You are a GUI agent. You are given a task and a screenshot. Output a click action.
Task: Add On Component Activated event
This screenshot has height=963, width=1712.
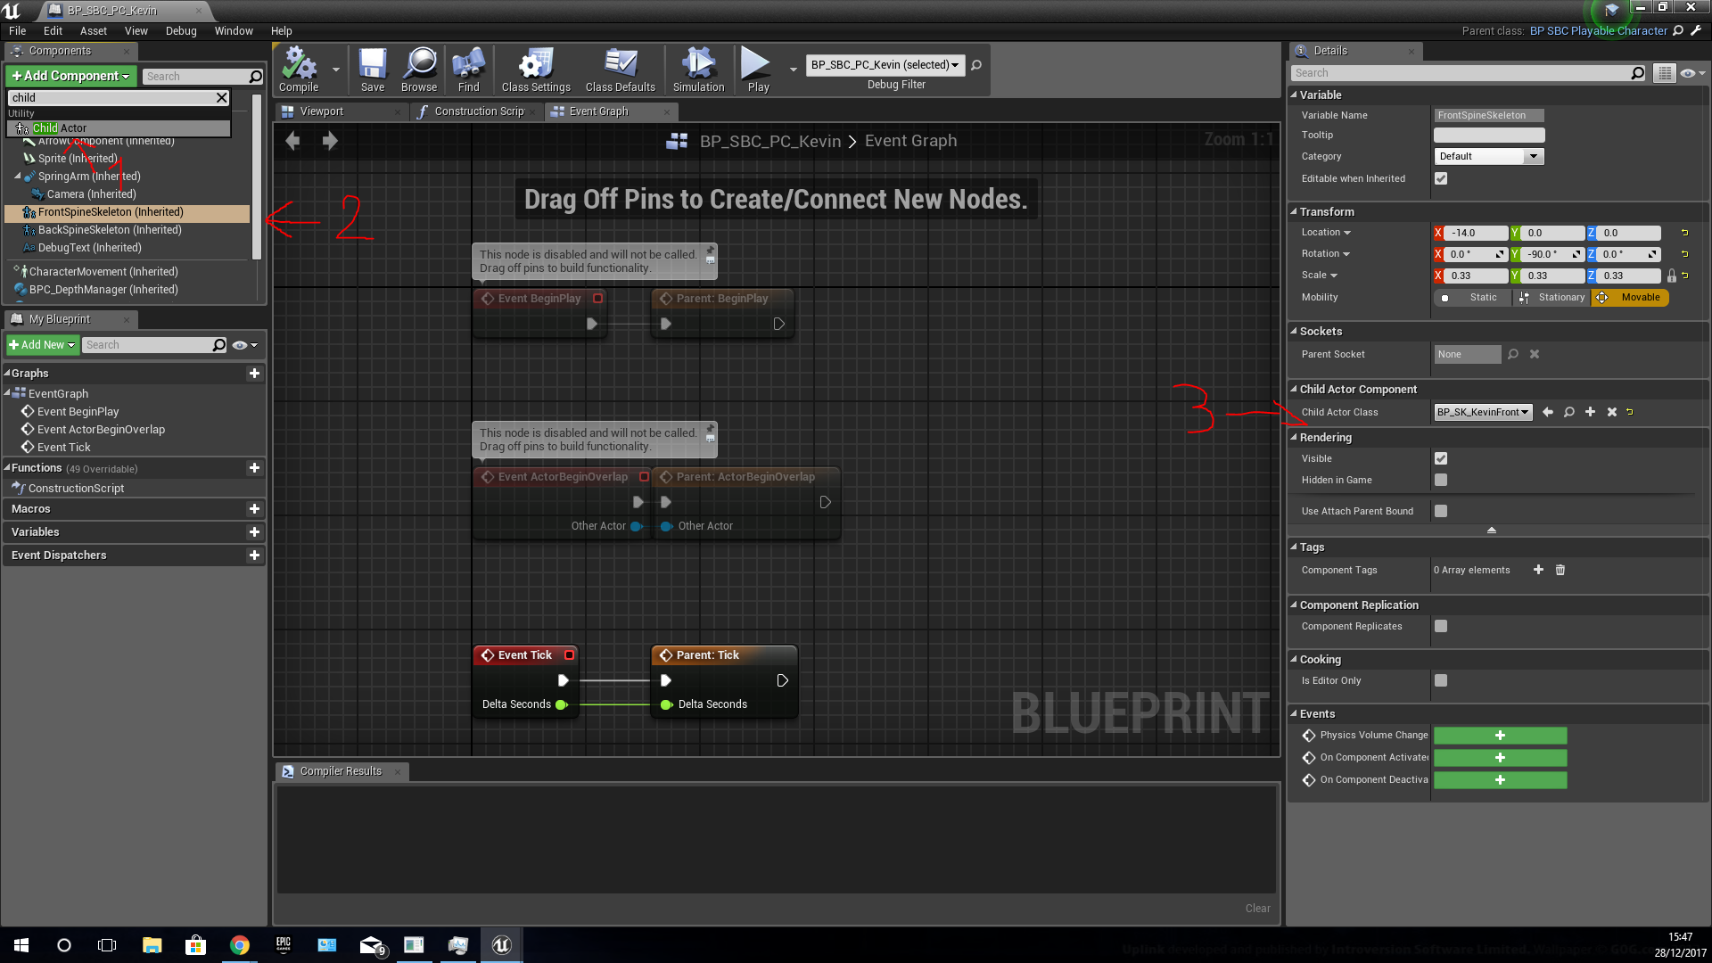tap(1500, 758)
